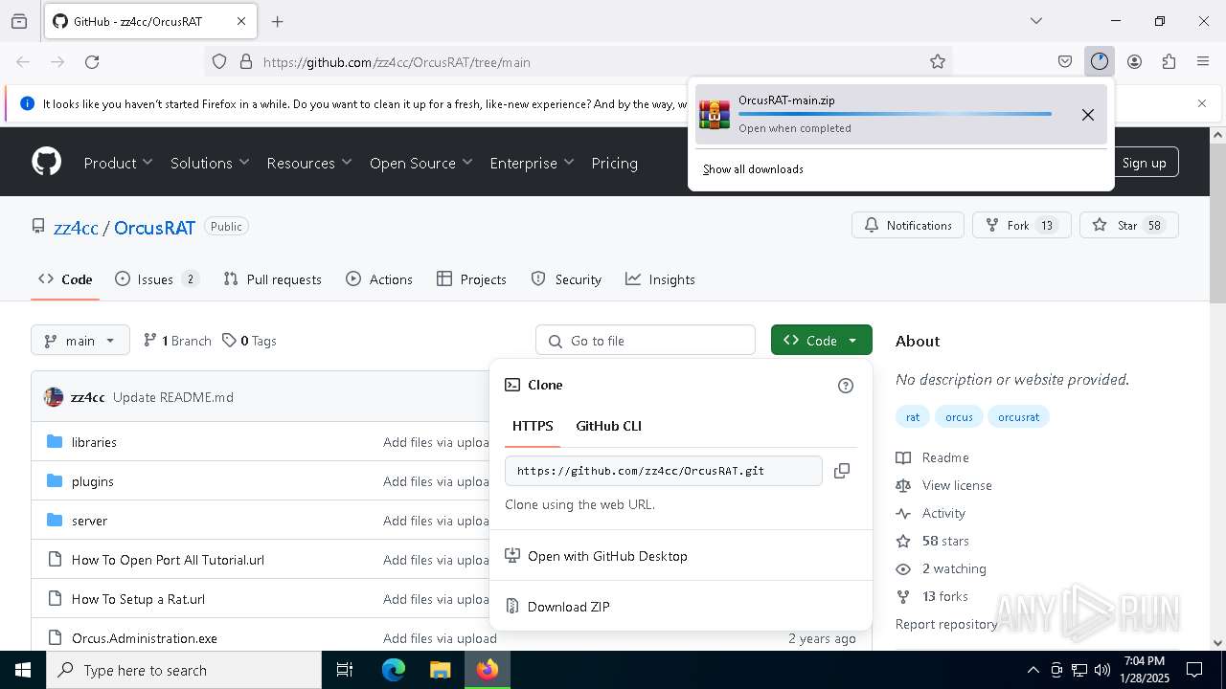The height and width of the screenshot is (689, 1226).
Task: Open the main branch selector
Action: (80, 341)
